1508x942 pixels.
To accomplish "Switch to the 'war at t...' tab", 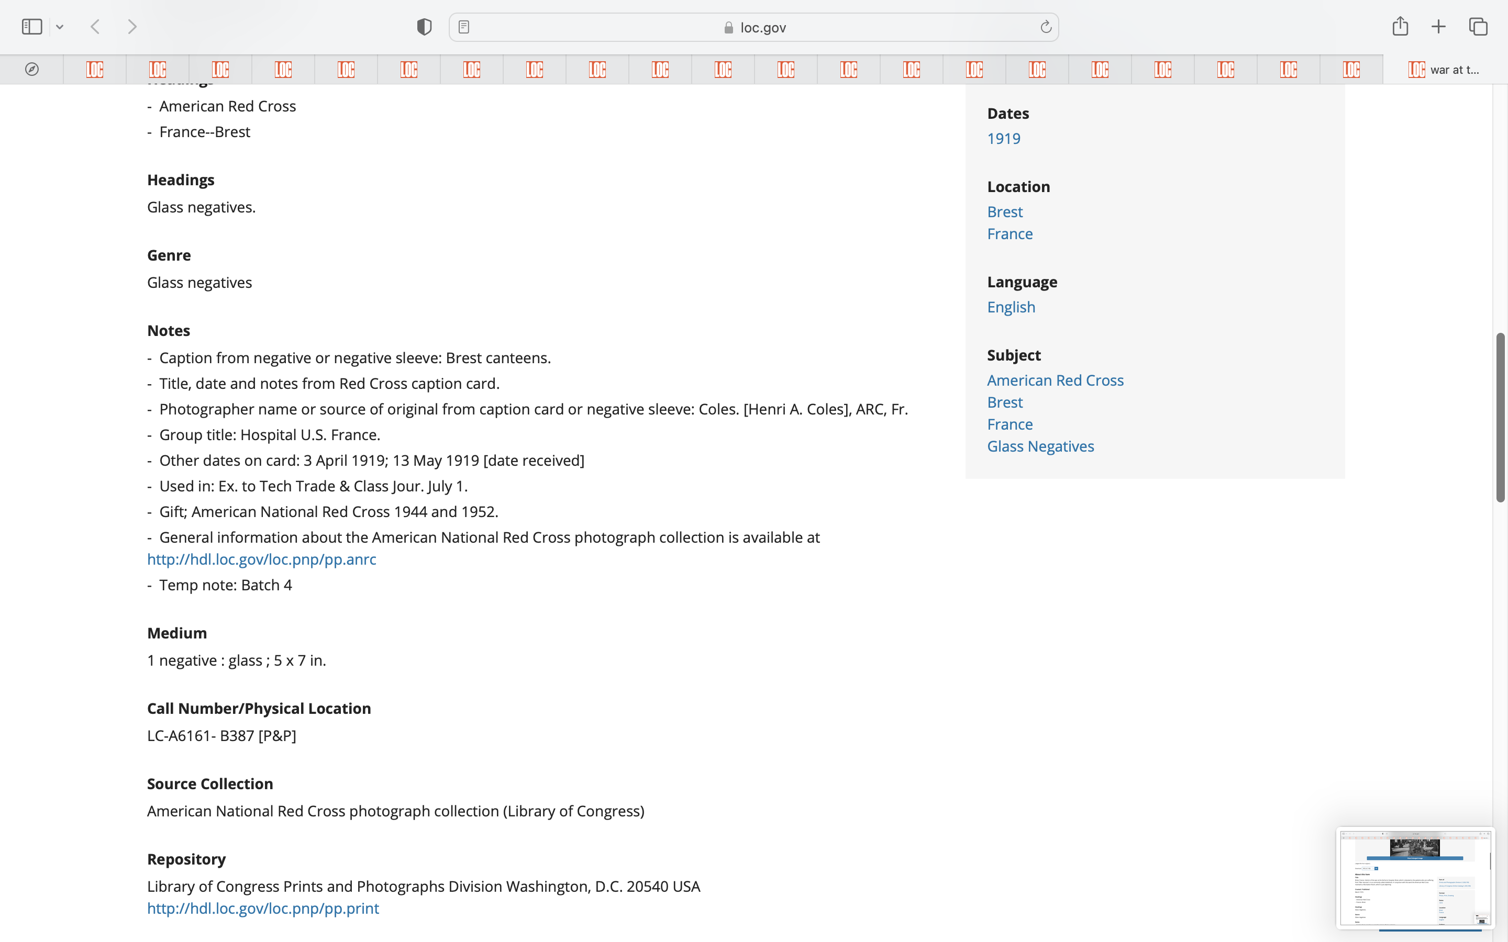I will [1445, 70].
